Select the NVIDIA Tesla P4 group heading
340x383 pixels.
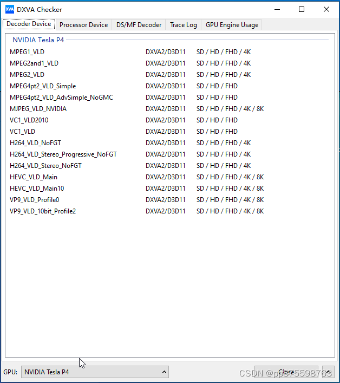(38, 40)
